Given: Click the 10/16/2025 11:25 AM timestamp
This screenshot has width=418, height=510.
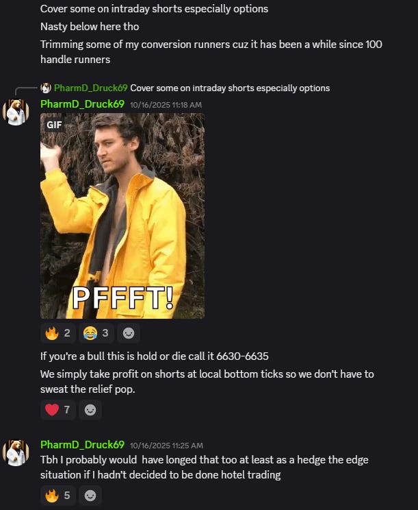Looking at the screenshot, I should tap(166, 446).
